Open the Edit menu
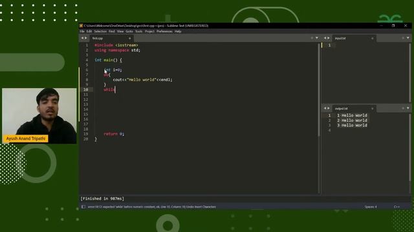414x232 pixels. tap(89, 32)
